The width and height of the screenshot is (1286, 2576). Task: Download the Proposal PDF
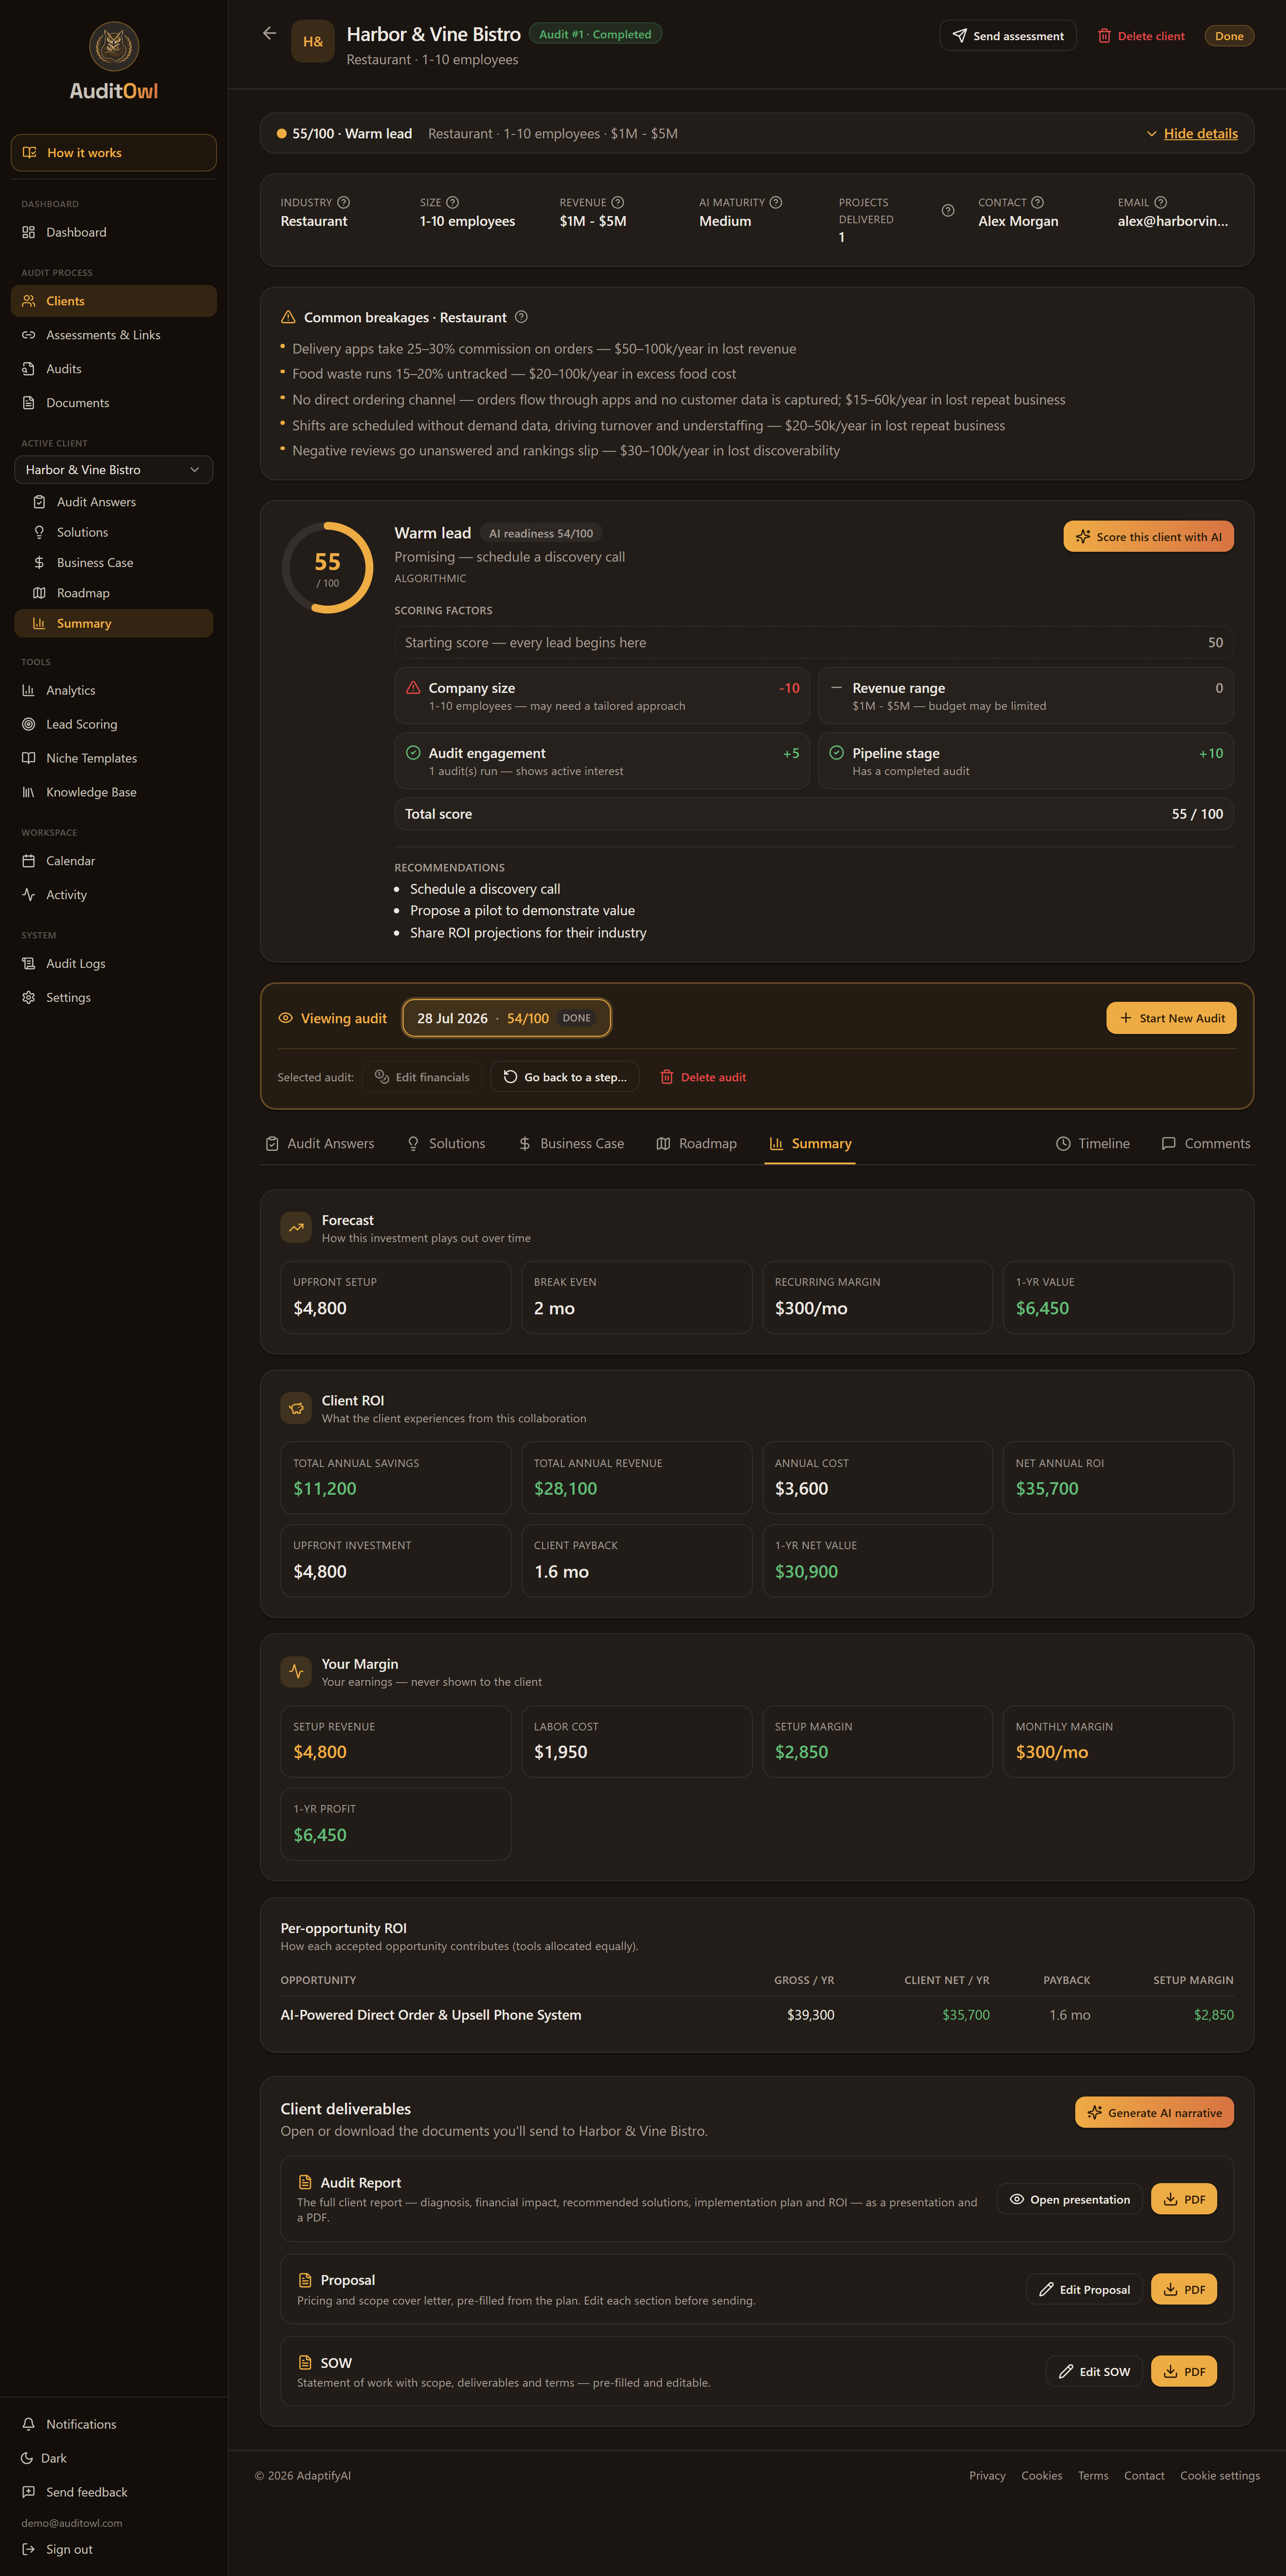[1184, 2289]
